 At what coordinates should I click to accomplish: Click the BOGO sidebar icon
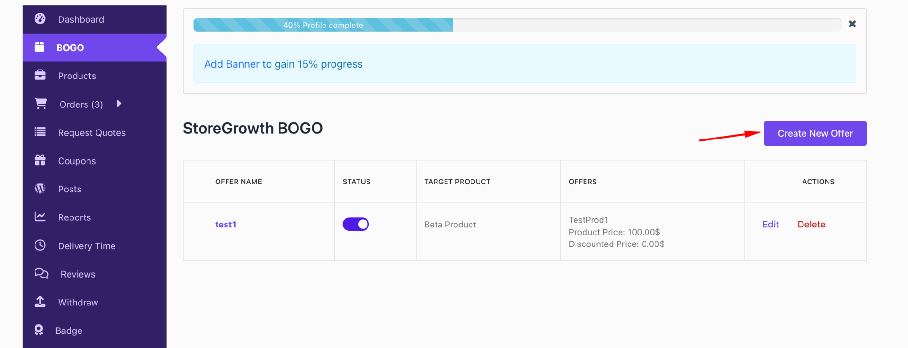coord(40,47)
